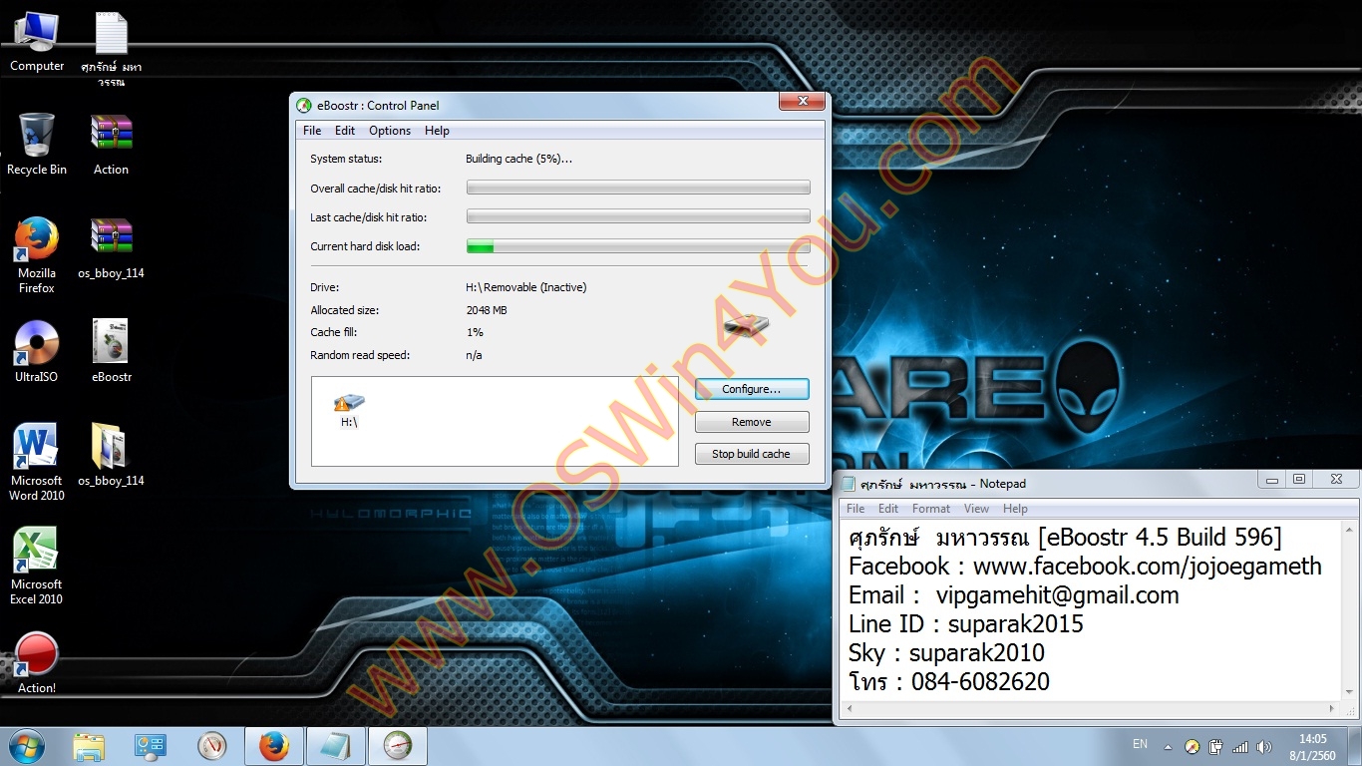Click the phone number 084-6082620 line
The image size is (1362, 766).
click(949, 682)
